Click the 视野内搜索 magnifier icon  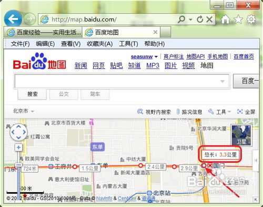[140, 112]
